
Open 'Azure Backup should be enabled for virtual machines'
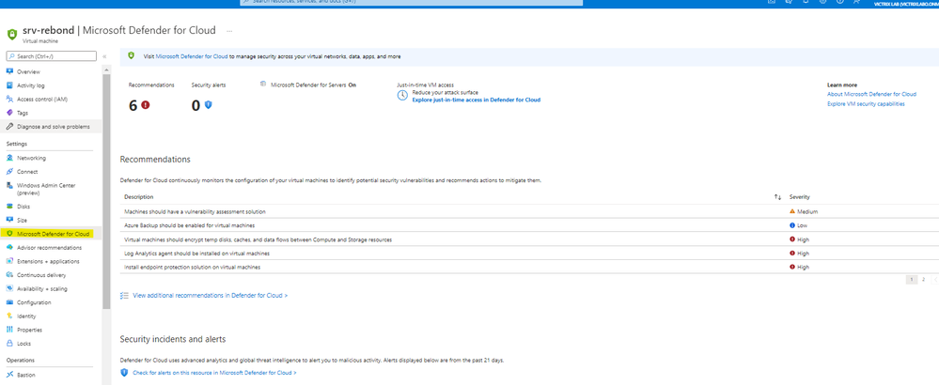(x=189, y=225)
